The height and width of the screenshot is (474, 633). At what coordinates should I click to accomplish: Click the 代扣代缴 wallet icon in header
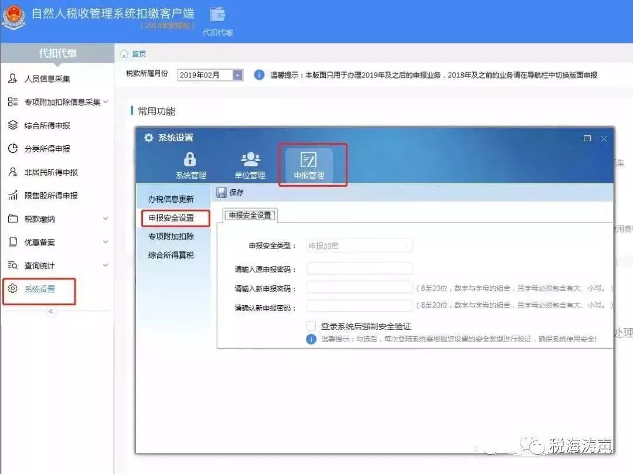point(217,15)
